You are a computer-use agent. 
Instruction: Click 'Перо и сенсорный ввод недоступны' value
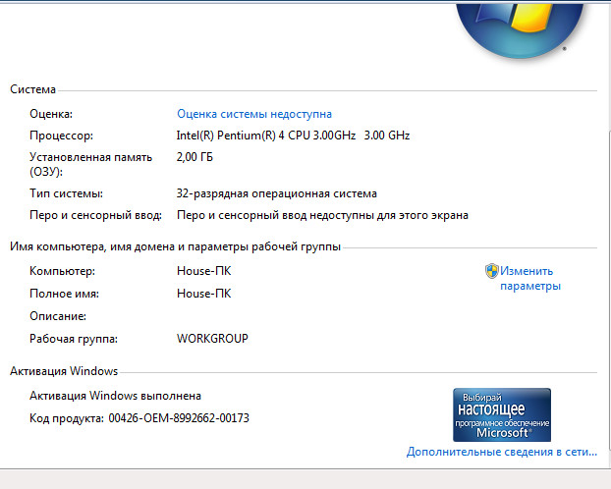tap(322, 215)
